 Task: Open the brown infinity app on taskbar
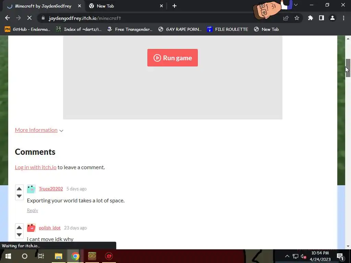click(92, 256)
